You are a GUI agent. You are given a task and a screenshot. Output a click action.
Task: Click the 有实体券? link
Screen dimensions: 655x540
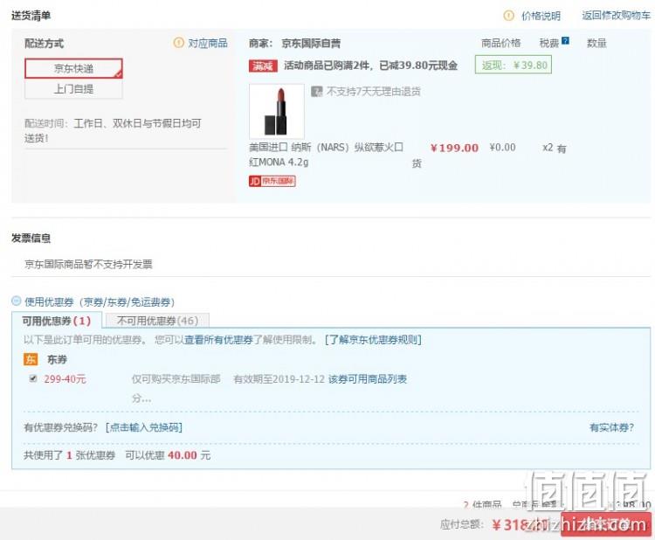point(611,427)
